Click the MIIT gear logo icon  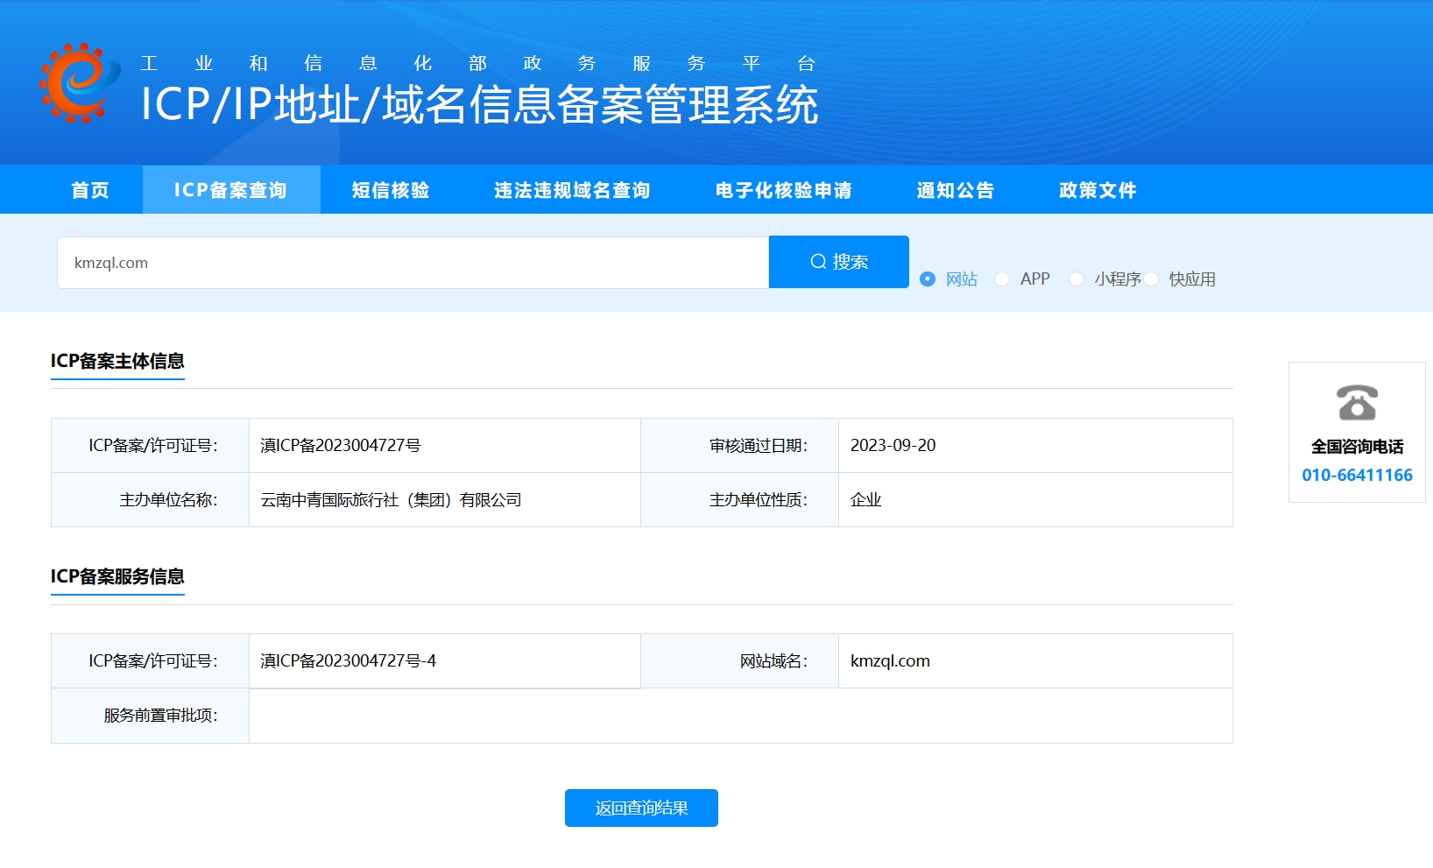(x=79, y=82)
